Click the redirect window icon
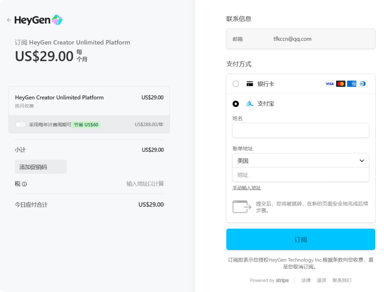This screenshot has width=384, height=292. (x=242, y=207)
